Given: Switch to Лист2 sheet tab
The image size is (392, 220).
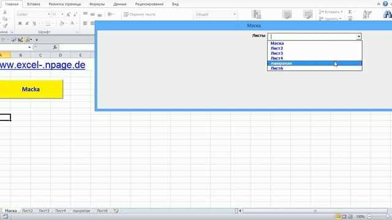Looking at the screenshot, I should click(x=28, y=211).
